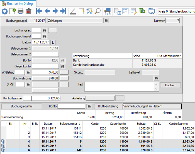Click the blue filter funnel icon
The width and height of the screenshot is (195, 154).
click(5, 11)
